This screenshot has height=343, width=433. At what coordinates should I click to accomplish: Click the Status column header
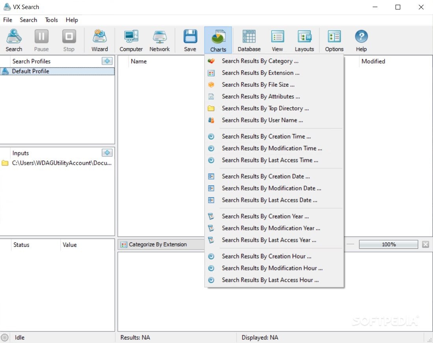pyautogui.click(x=21, y=245)
